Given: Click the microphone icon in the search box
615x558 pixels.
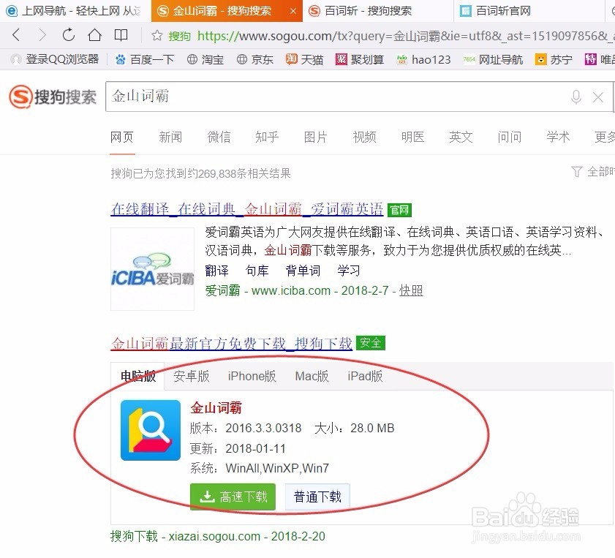Looking at the screenshot, I should point(576,97).
